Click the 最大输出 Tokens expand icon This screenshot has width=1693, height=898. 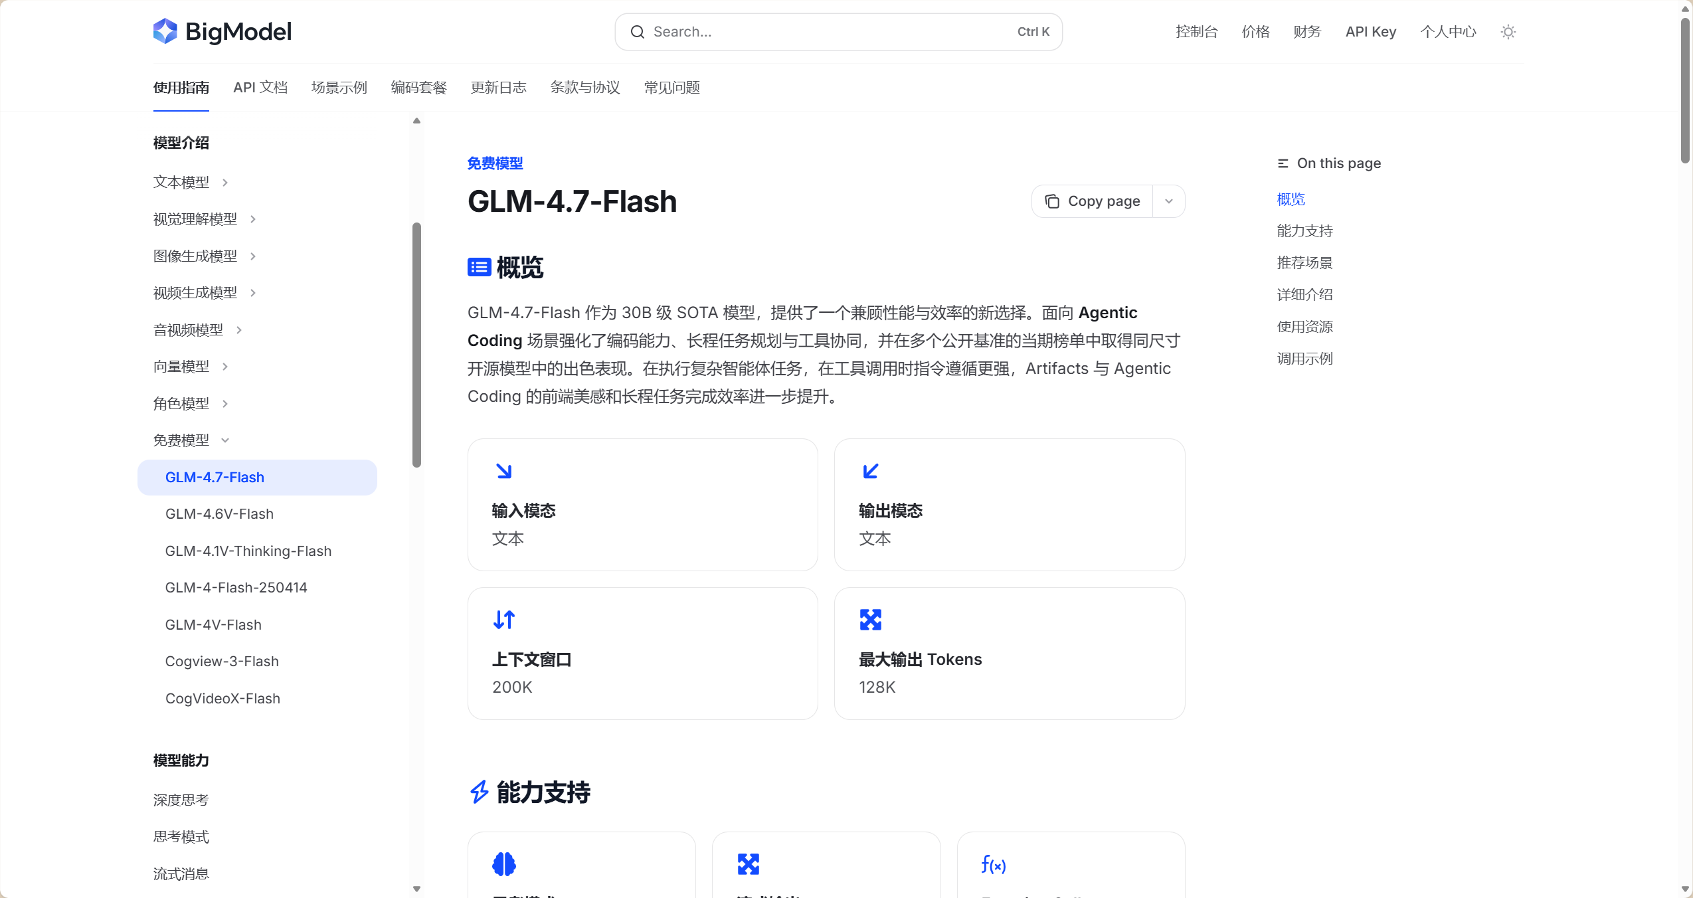pyautogui.click(x=871, y=620)
